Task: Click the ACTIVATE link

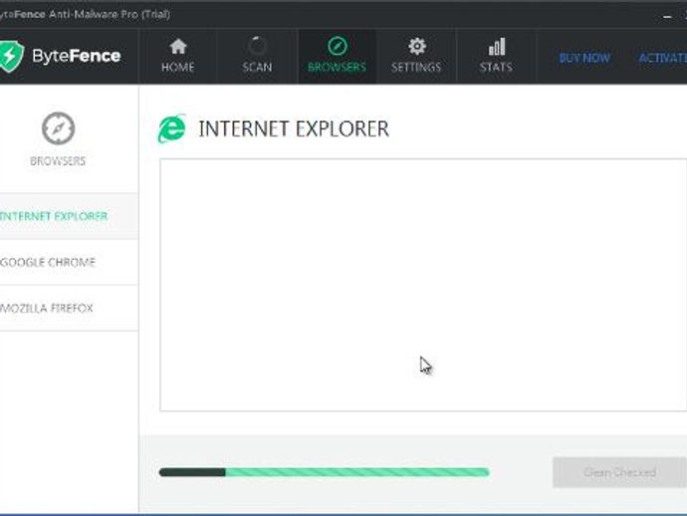Action: (x=662, y=58)
